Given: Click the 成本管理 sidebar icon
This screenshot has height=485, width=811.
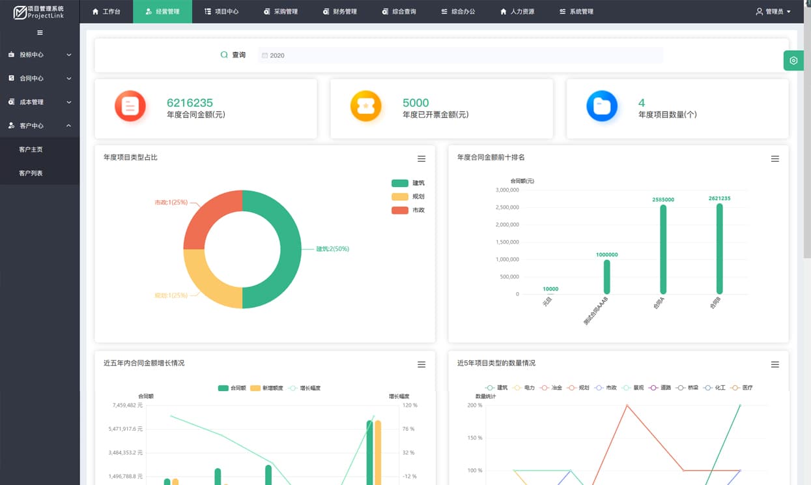Looking at the screenshot, I should tap(11, 102).
